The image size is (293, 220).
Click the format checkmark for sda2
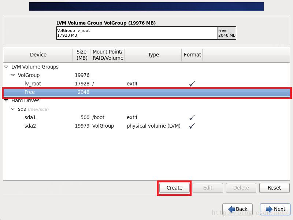coord(192,126)
